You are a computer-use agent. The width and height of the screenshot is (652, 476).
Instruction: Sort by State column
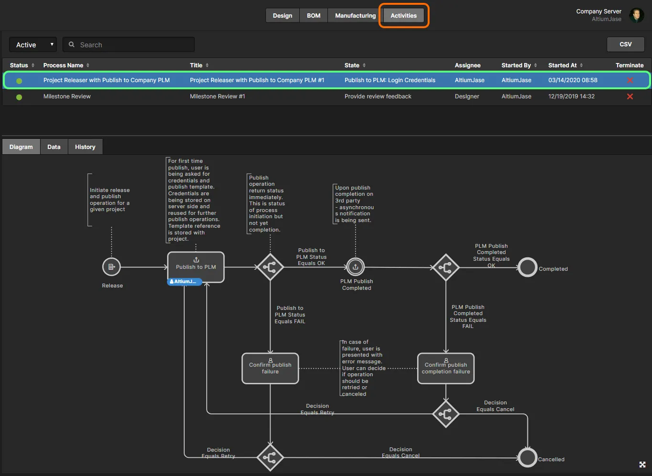click(x=355, y=65)
